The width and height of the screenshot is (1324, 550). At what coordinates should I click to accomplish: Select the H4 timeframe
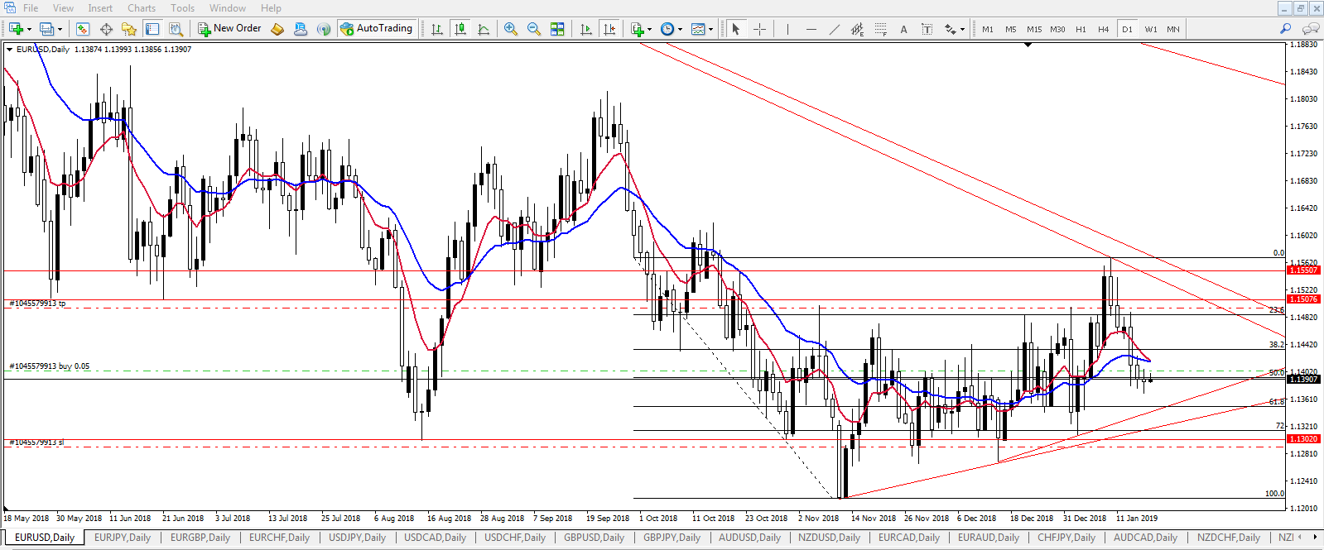pos(1104,29)
